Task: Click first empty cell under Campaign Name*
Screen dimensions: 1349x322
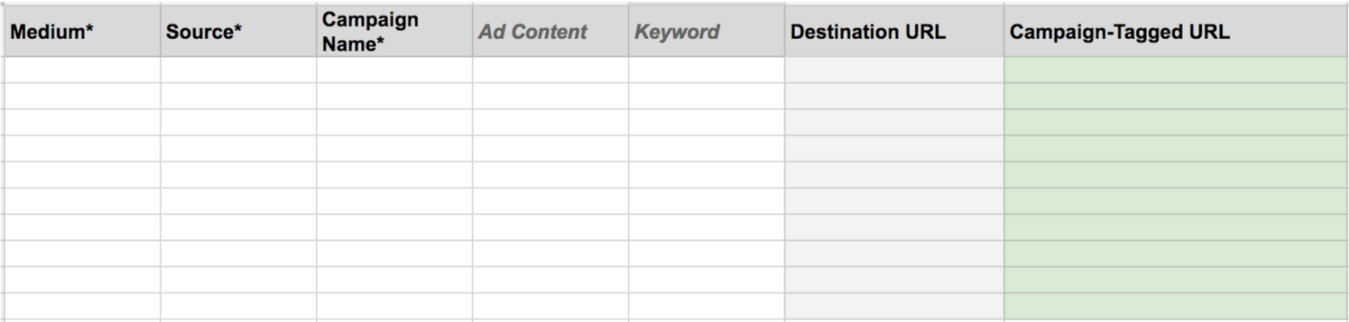Action: [x=395, y=70]
